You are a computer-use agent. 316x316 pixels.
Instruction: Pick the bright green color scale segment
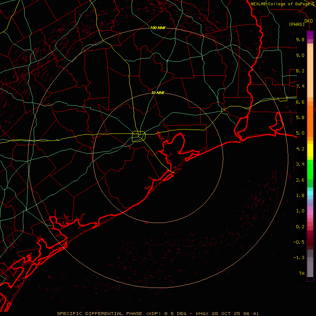[x=310, y=170]
